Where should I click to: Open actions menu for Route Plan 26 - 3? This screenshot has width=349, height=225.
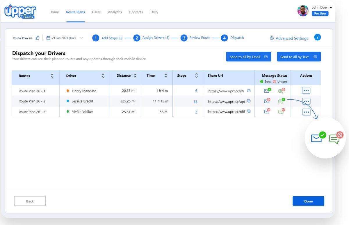point(306,112)
